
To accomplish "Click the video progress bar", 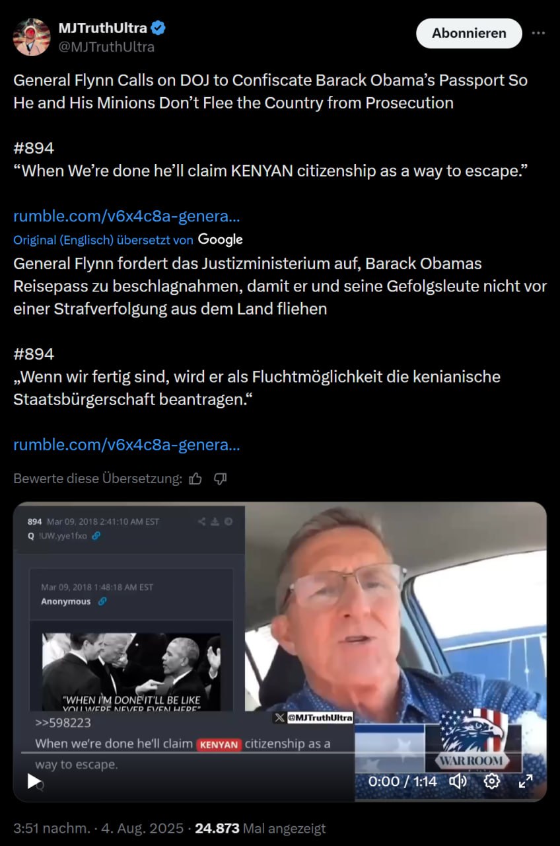I will 198,753.
